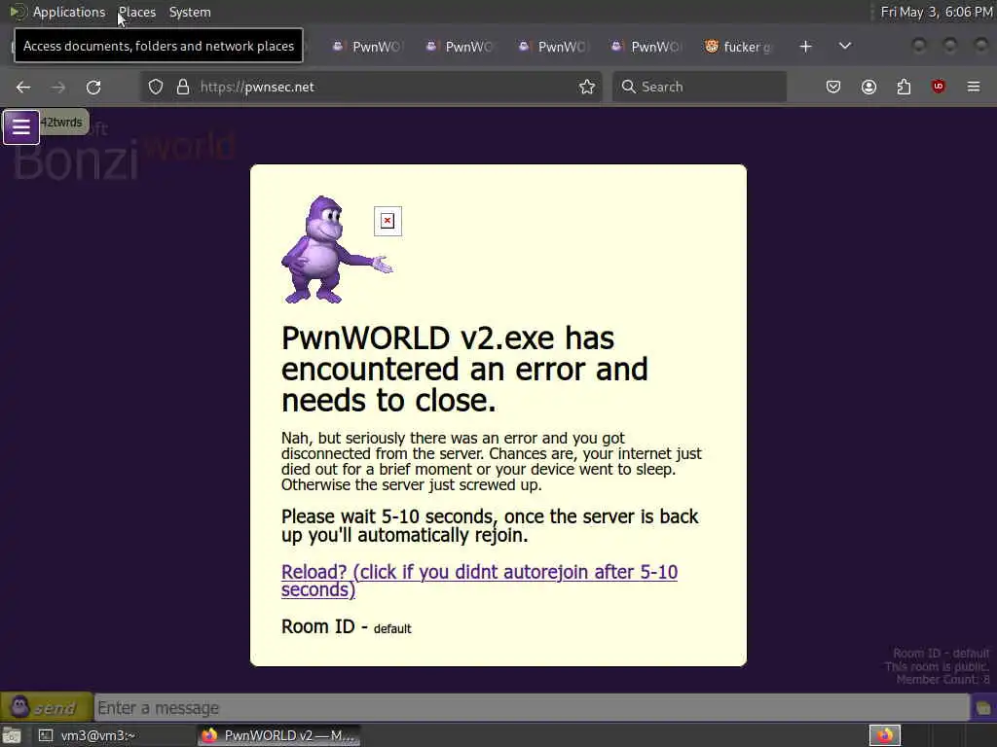Viewport: 997px width, 747px height.
Task: Open site security padlock icon
Action: point(183,87)
